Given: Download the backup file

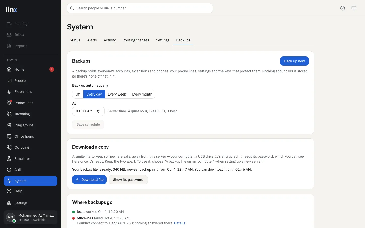Looking at the screenshot, I should (89, 180).
